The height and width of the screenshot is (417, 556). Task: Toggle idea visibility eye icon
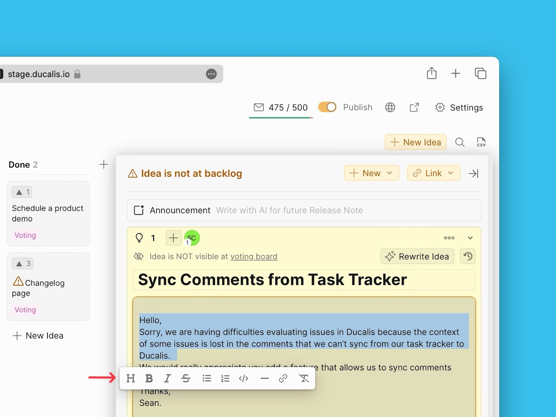pyautogui.click(x=139, y=256)
